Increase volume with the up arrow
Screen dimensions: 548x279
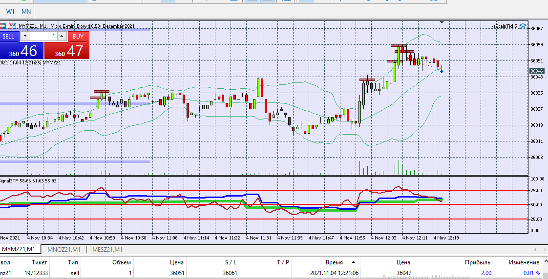pyautogui.click(x=62, y=36)
